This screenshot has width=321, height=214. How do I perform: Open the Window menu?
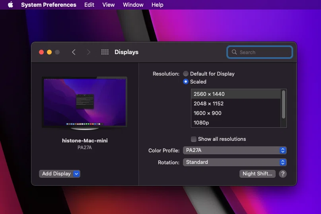[x=133, y=5]
